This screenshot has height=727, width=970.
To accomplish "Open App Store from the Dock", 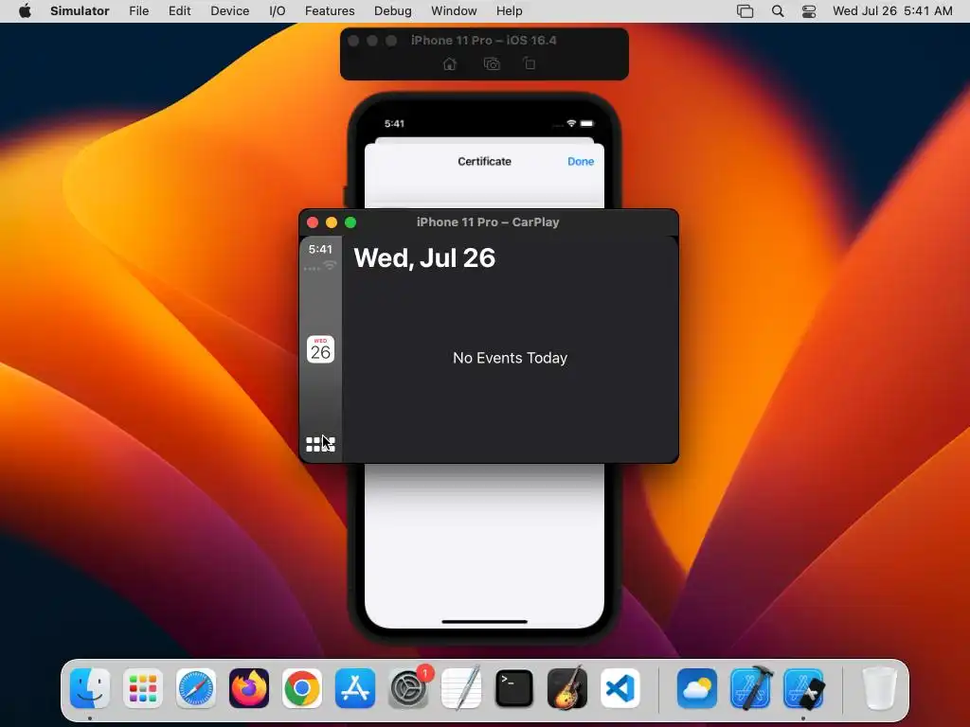I will [355, 688].
